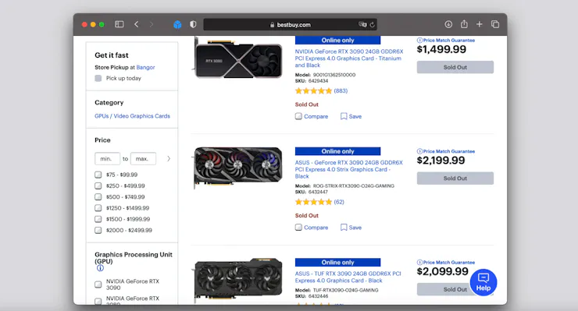Reload the page with the refresh icon
The width and height of the screenshot is (578, 311).
click(x=373, y=25)
